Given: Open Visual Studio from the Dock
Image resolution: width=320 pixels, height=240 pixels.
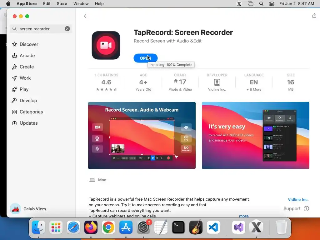Looking at the screenshot, I should click(239, 227).
